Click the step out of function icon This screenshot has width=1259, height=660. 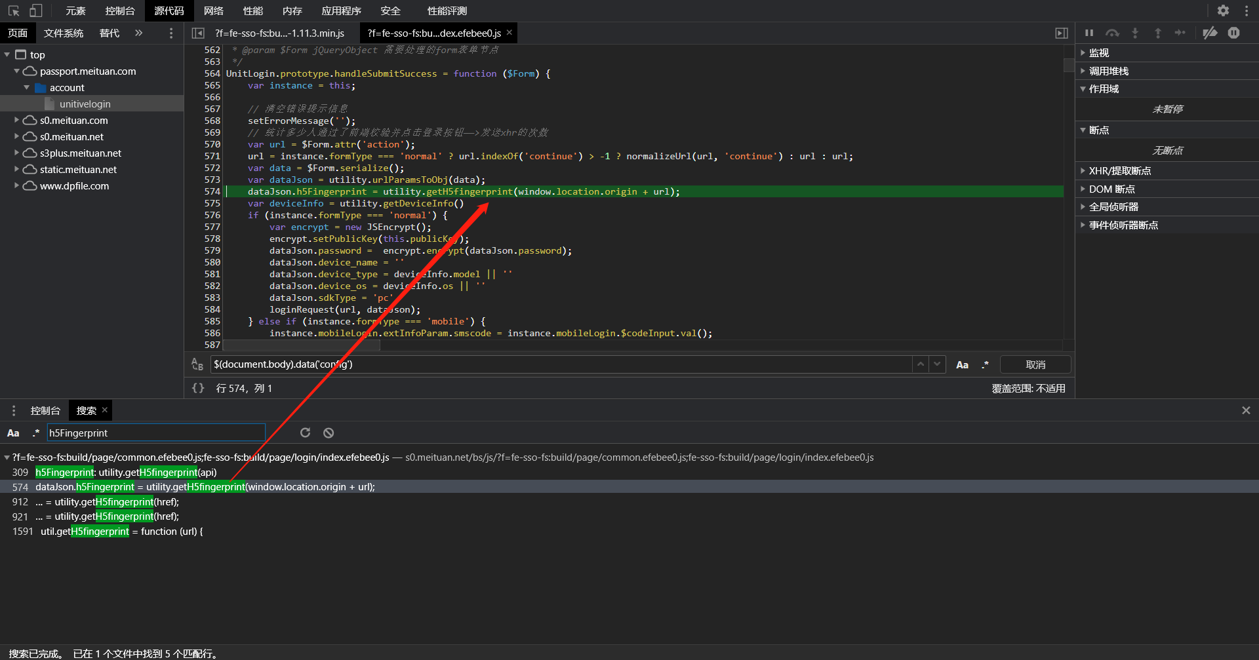[1158, 33]
